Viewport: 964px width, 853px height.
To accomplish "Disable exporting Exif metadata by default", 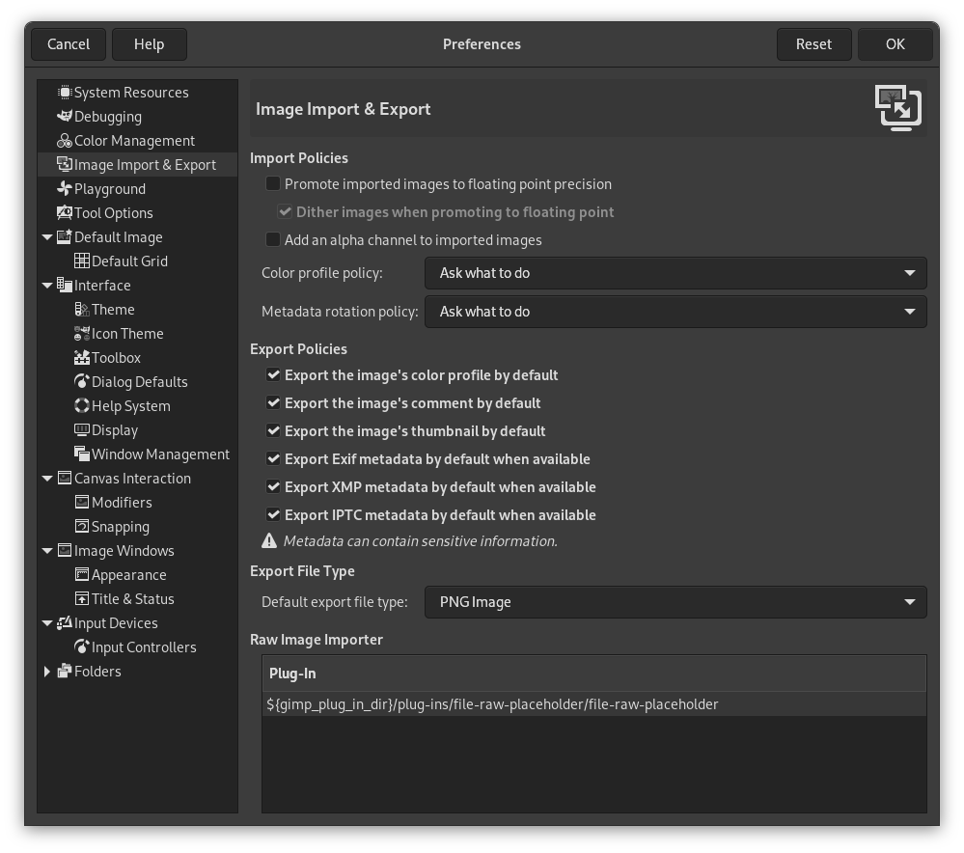I will (x=273, y=458).
